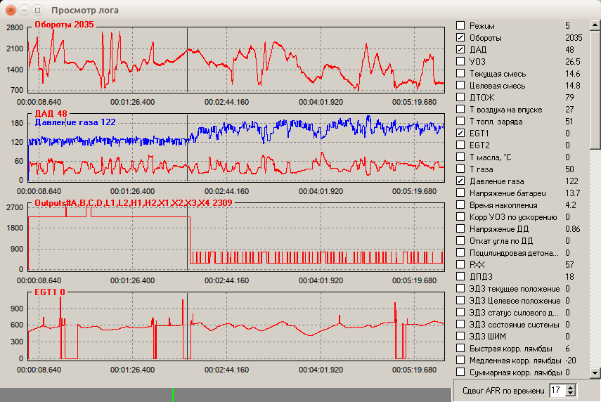This screenshot has width=601, height=402.
Task: Click the parameter list scroll-down arrow
Action: point(595,372)
